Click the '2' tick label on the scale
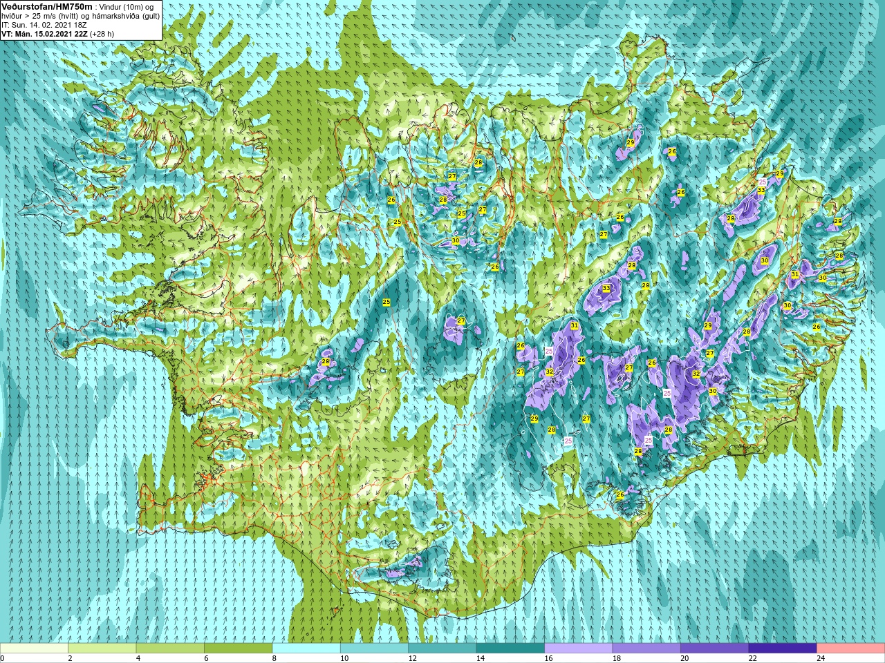This screenshot has width=885, height=663. pyautogui.click(x=70, y=658)
